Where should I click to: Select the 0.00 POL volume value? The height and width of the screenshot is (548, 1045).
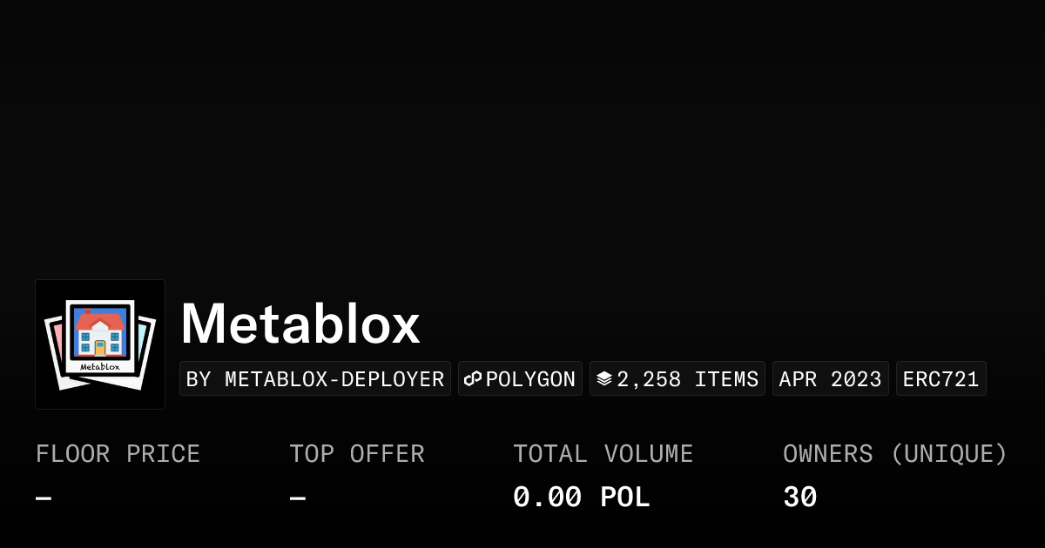[582, 498]
